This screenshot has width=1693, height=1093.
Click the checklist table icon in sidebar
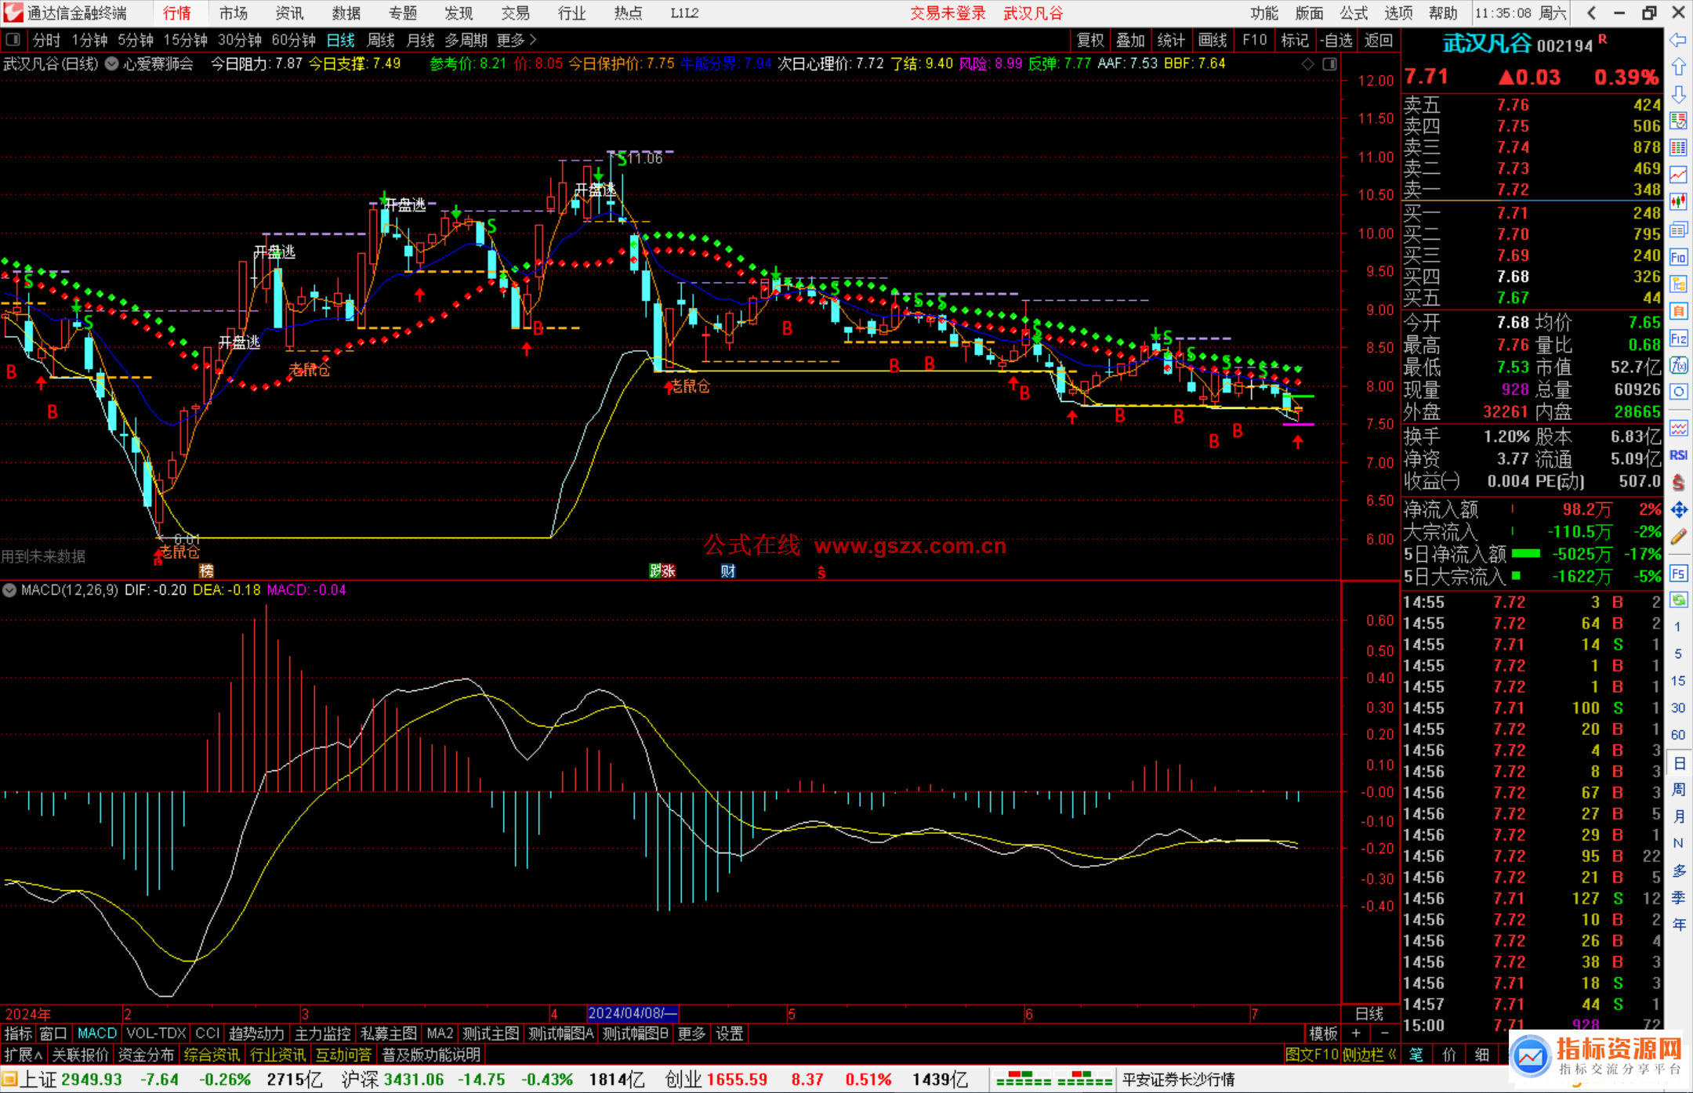(x=1678, y=121)
